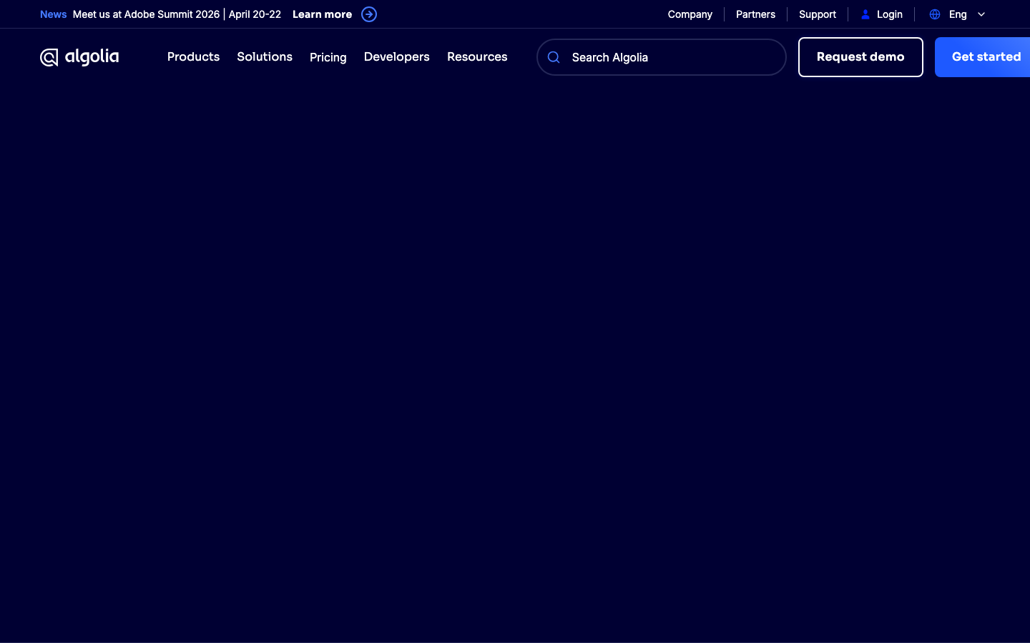Click the Login link
Viewport: 1030px width, 643px height.
coord(889,14)
